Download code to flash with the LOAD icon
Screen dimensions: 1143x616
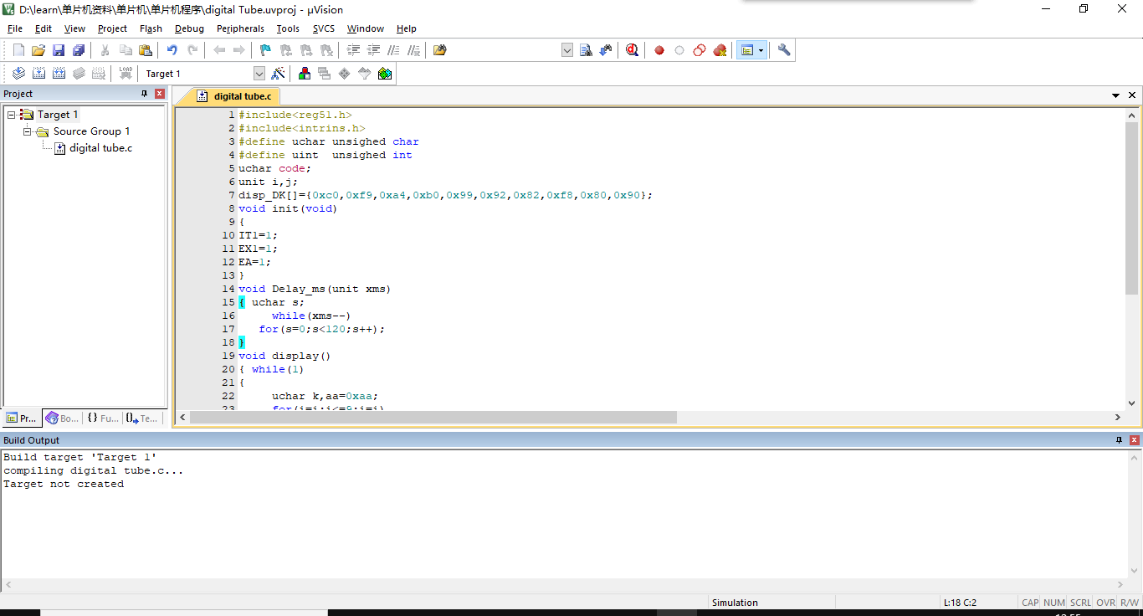point(126,74)
